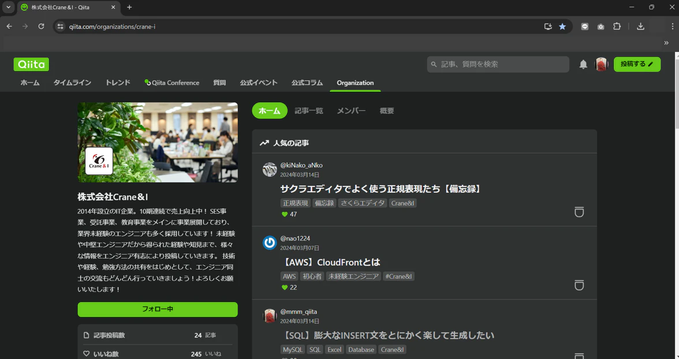Click the Qiita logo
The height and width of the screenshot is (359, 679).
31,64
